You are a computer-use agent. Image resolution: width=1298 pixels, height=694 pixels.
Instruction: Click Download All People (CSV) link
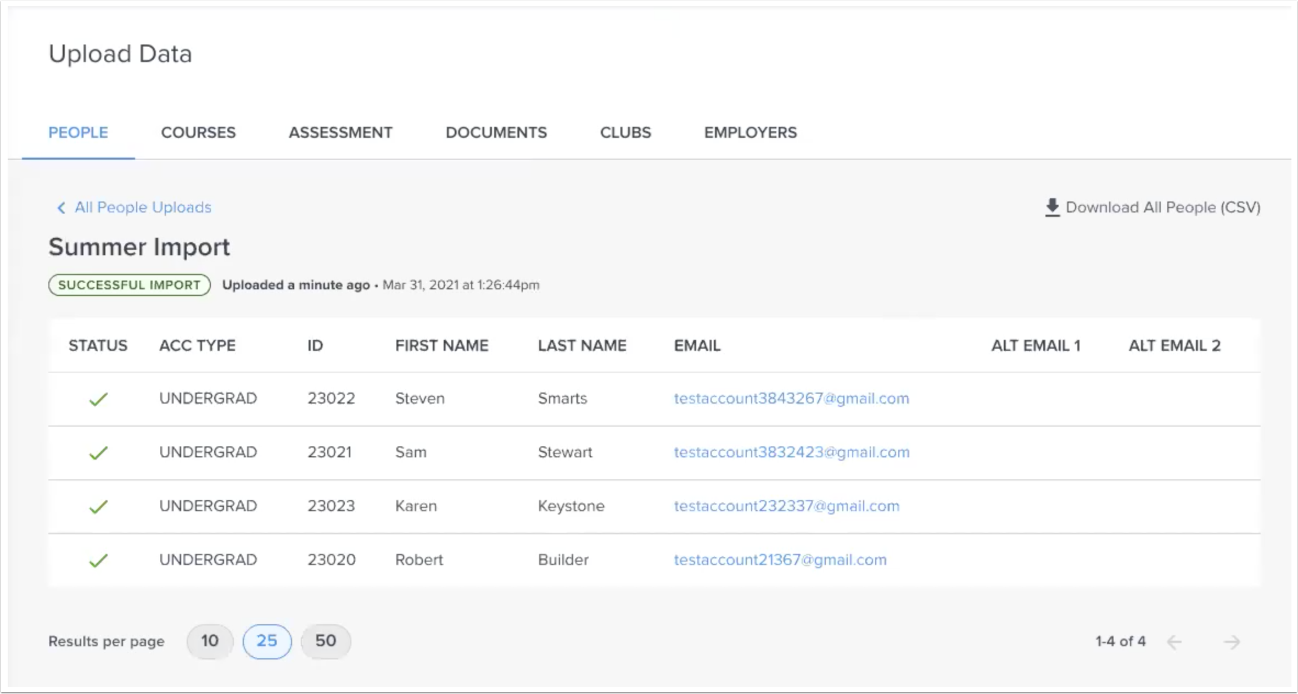point(1162,208)
